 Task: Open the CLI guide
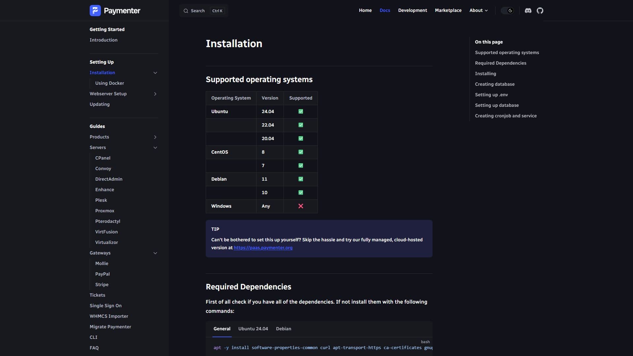tap(94, 338)
